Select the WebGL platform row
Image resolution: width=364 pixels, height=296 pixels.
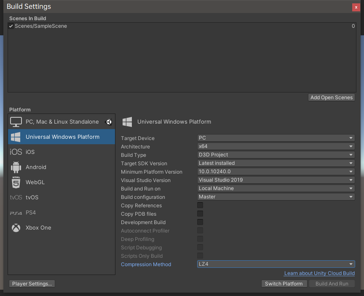[x=62, y=182]
